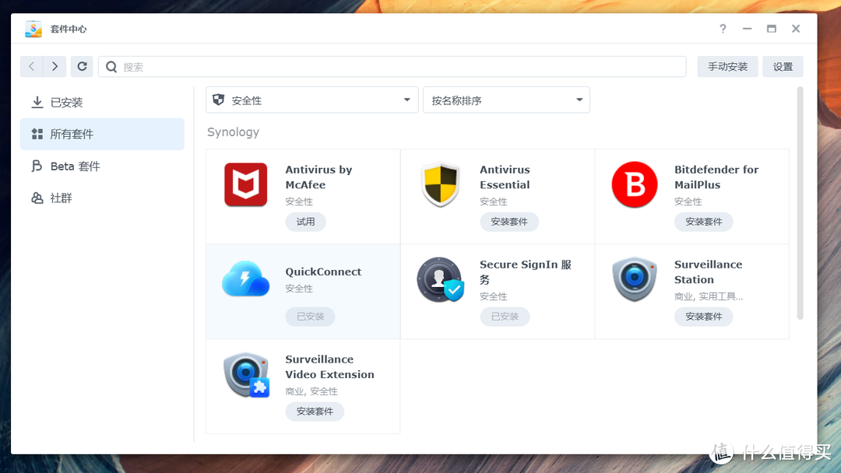
Task: Open help via the question mark icon
Action: pyautogui.click(x=723, y=29)
